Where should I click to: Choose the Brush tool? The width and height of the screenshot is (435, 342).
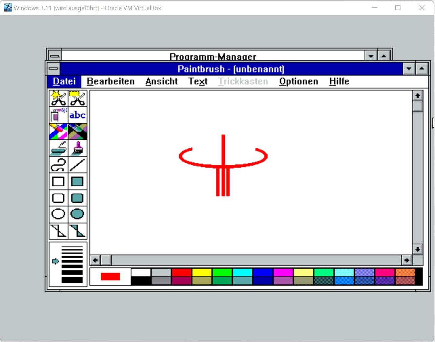point(78,148)
